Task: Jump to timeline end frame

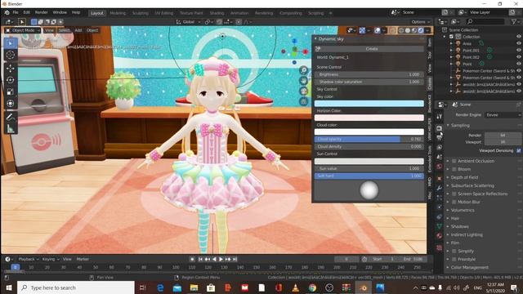Action: pos(235,259)
